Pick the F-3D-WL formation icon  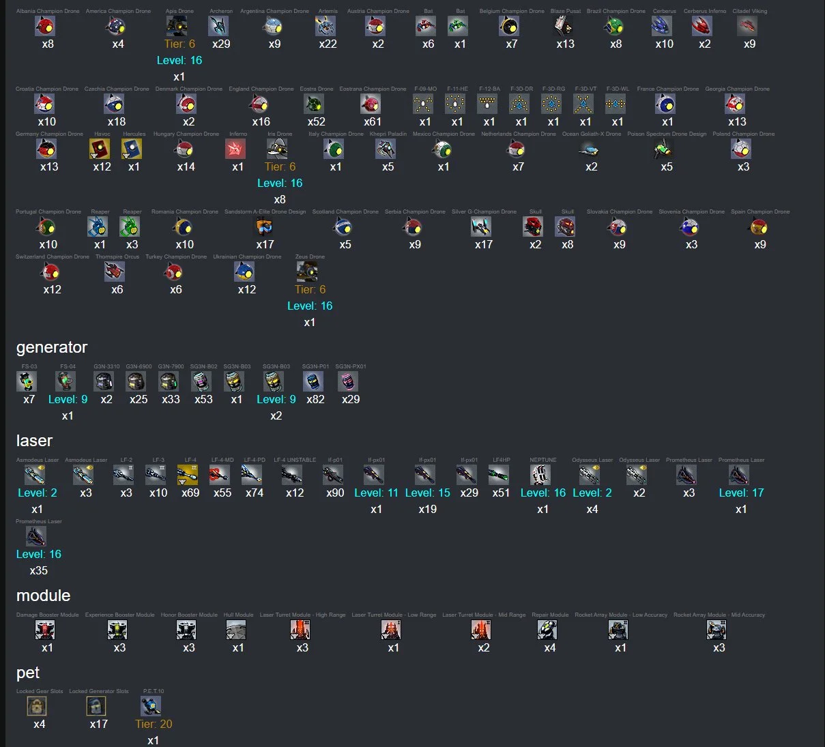click(x=616, y=104)
